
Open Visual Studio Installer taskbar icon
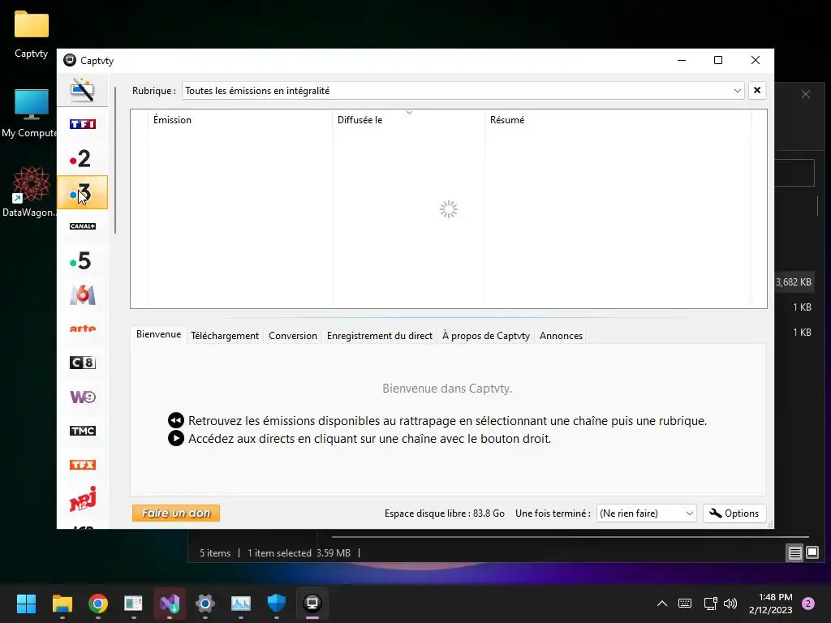pos(170,604)
